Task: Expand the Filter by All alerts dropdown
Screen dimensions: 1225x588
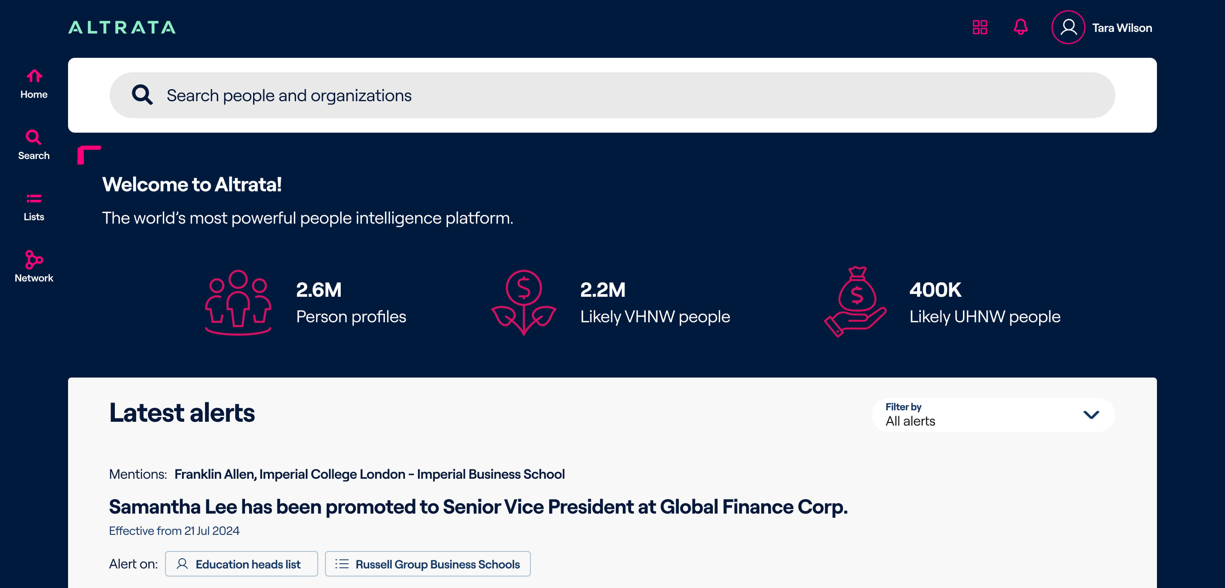Action: click(x=993, y=415)
